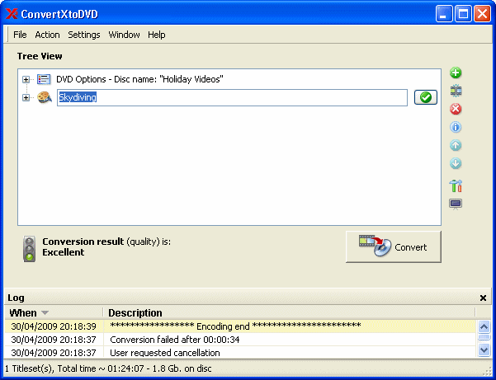This screenshot has height=380, width=496.
Task: Click the log scrollbar thumb
Action: pyautogui.click(x=484, y=338)
